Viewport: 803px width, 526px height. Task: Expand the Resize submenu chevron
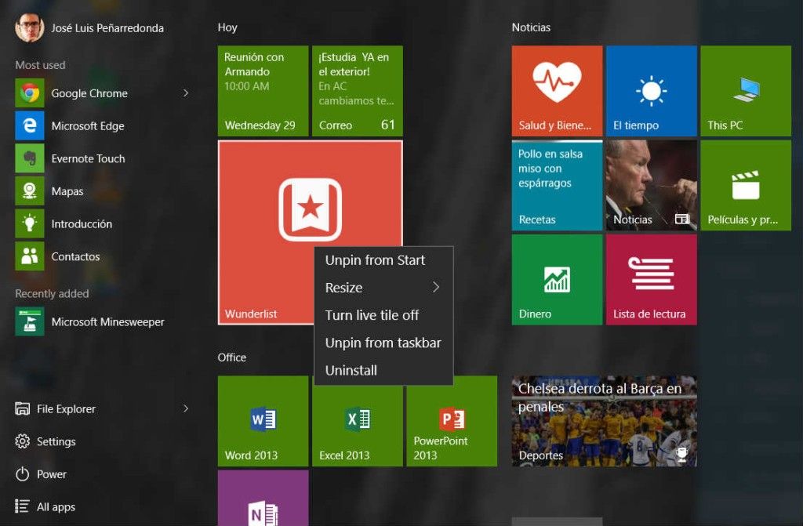coord(436,288)
